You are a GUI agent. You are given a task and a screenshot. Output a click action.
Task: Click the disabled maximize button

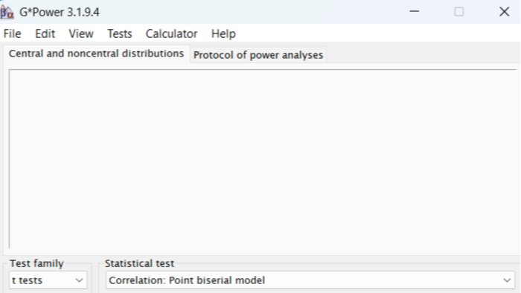pos(459,12)
